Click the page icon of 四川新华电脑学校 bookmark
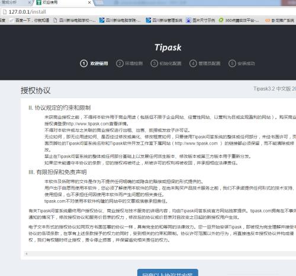The width and height of the screenshot is (296, 276). point(55,20)
